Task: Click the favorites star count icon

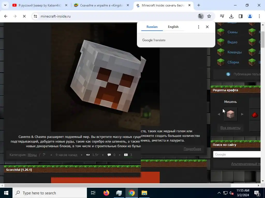Action: [126, 155]
